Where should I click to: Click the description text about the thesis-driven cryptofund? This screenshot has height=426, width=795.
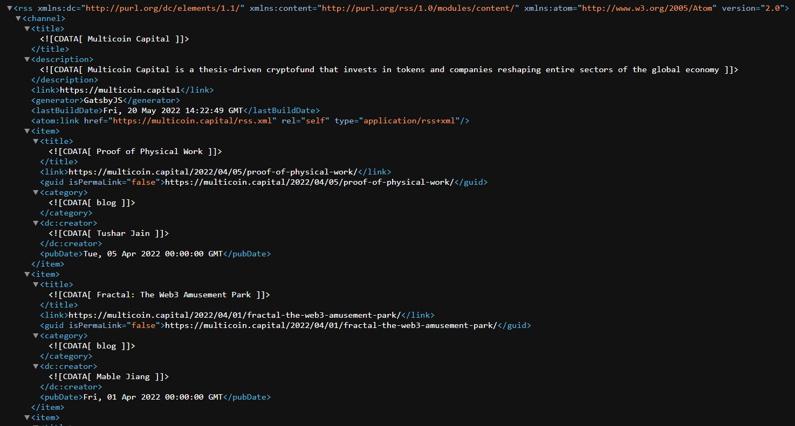403,69
